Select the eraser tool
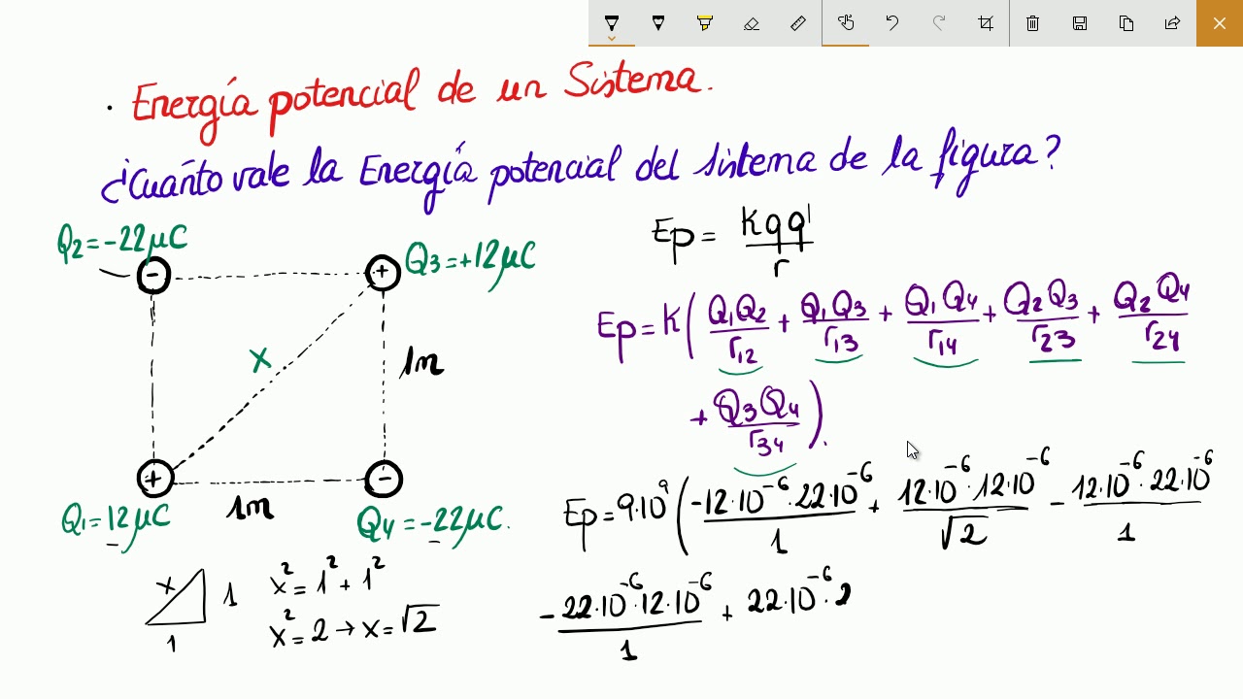1243x699 pixels. point(752,23)
